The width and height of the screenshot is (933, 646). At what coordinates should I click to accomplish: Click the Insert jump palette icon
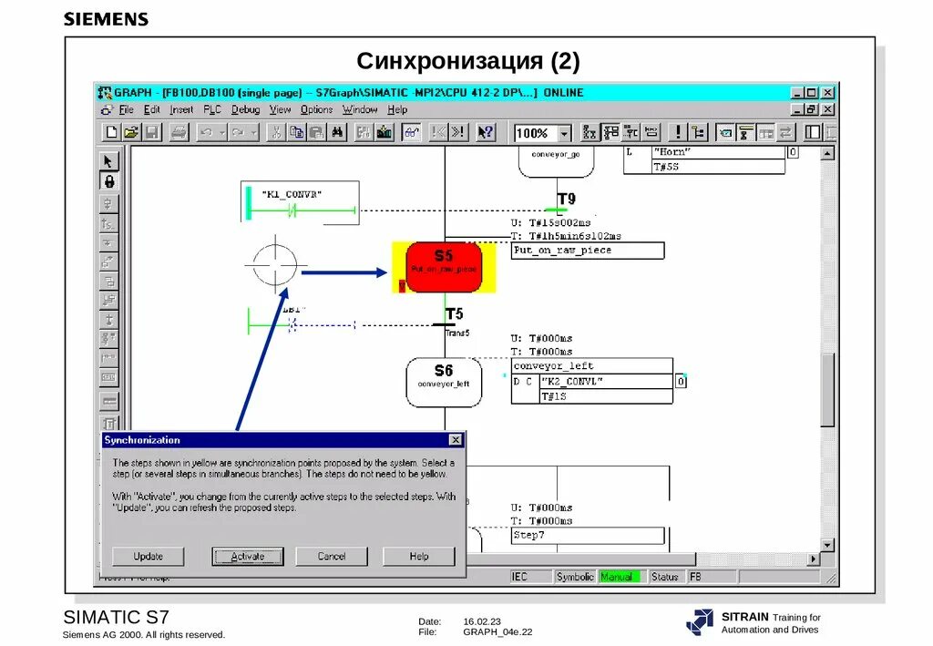coord(109,223)
